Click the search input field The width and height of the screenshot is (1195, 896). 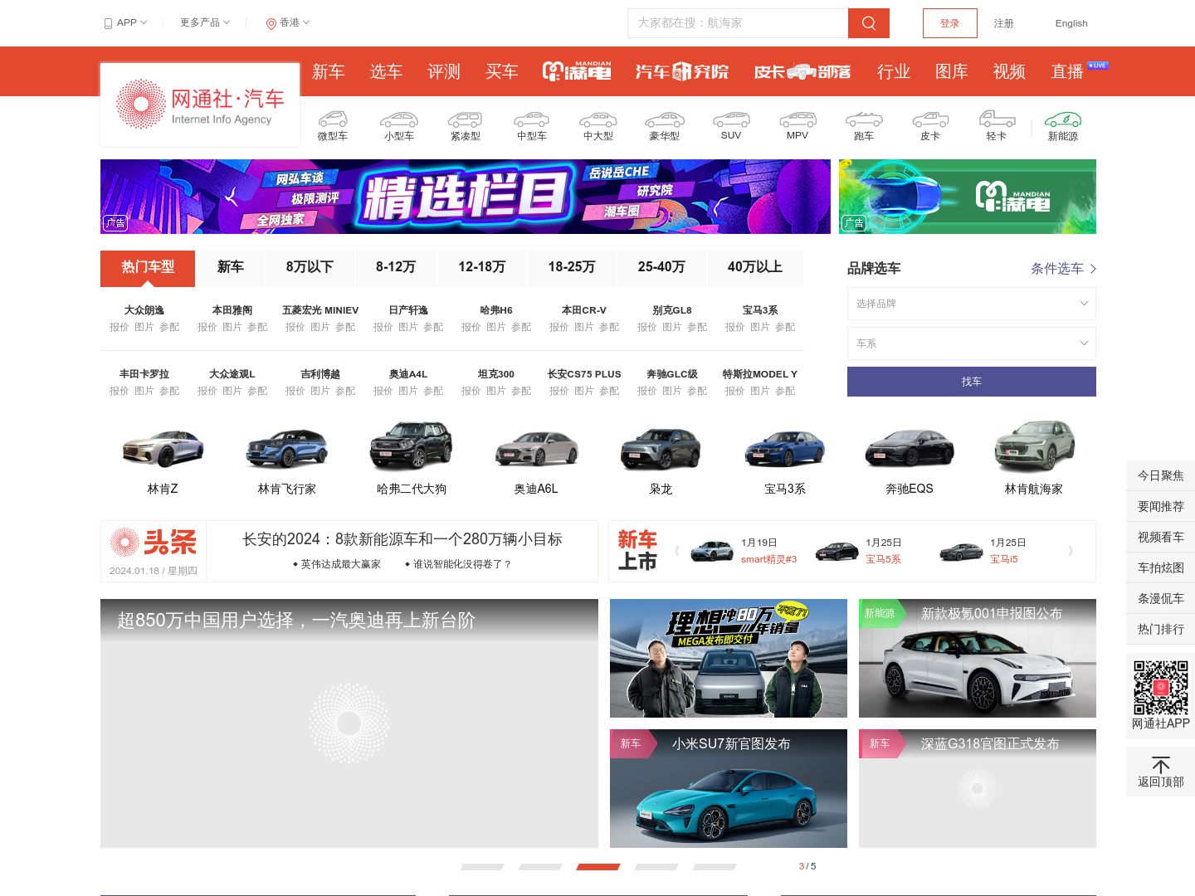click(x=738, y=23)
